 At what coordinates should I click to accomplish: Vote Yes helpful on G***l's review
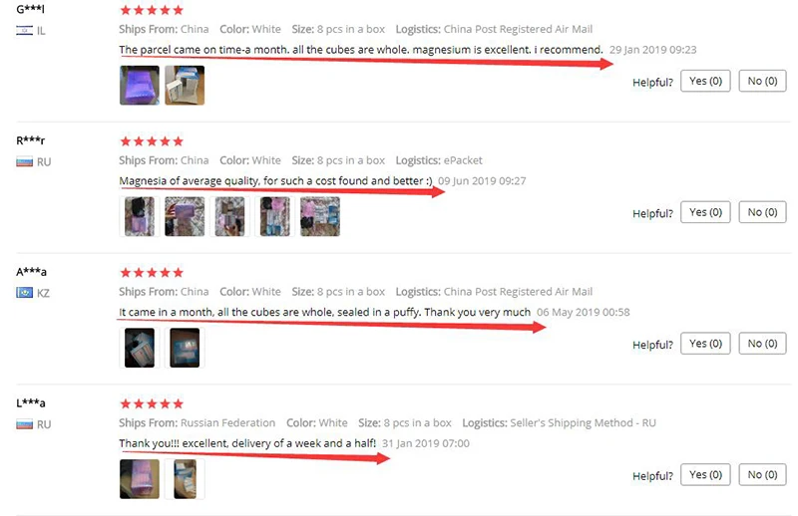(x=705, y=81)
